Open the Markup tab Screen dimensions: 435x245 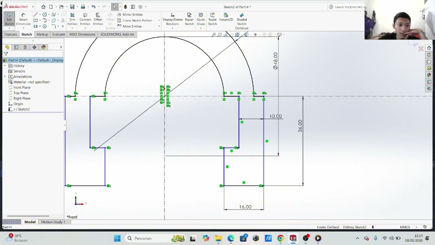tap(42, 34)
